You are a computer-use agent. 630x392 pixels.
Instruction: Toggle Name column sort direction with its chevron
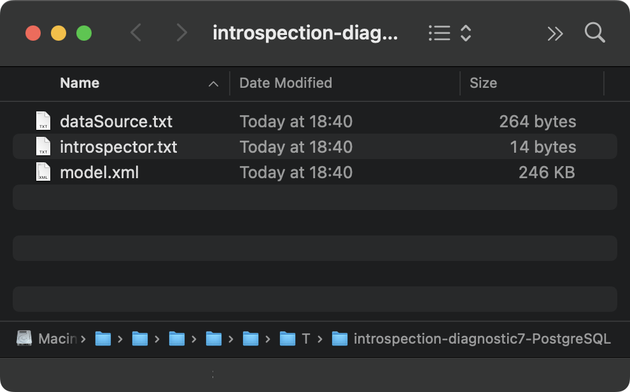(214, 83)
